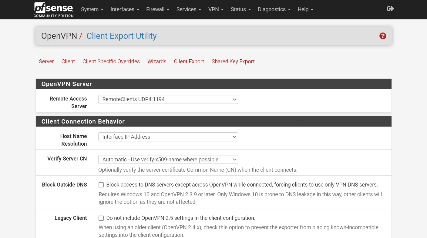This screenshot has height=238, width=427.
Task: Enable the Block Outside DNS checkbox
Action: click(x=101, y=184)
